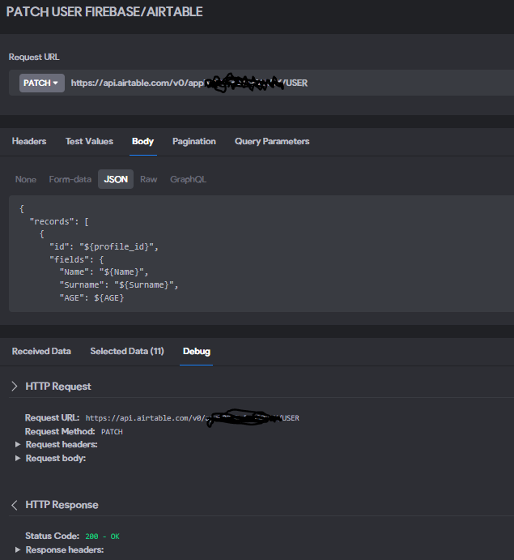Click the Request URL label above the URL bar
This screenshot has width=514, height=560.
[x=34, y=58]
